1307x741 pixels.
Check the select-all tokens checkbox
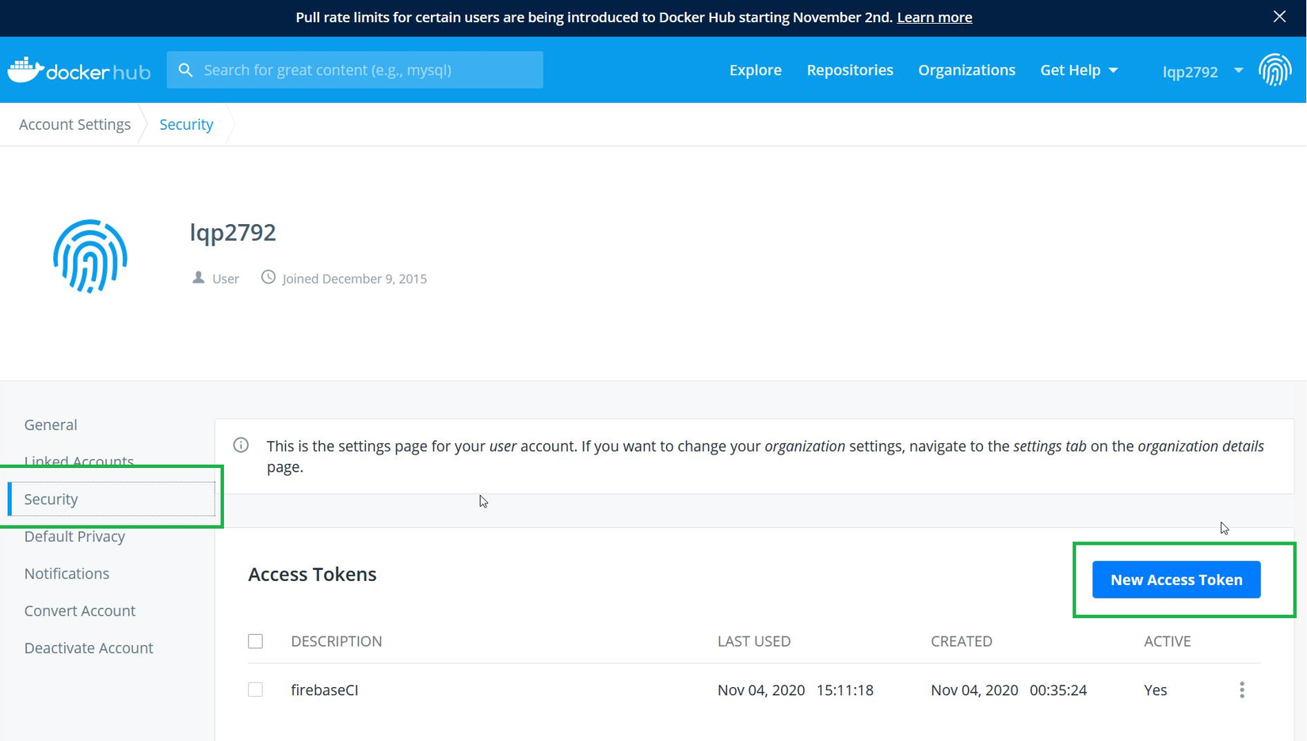(x=255, y=641)
